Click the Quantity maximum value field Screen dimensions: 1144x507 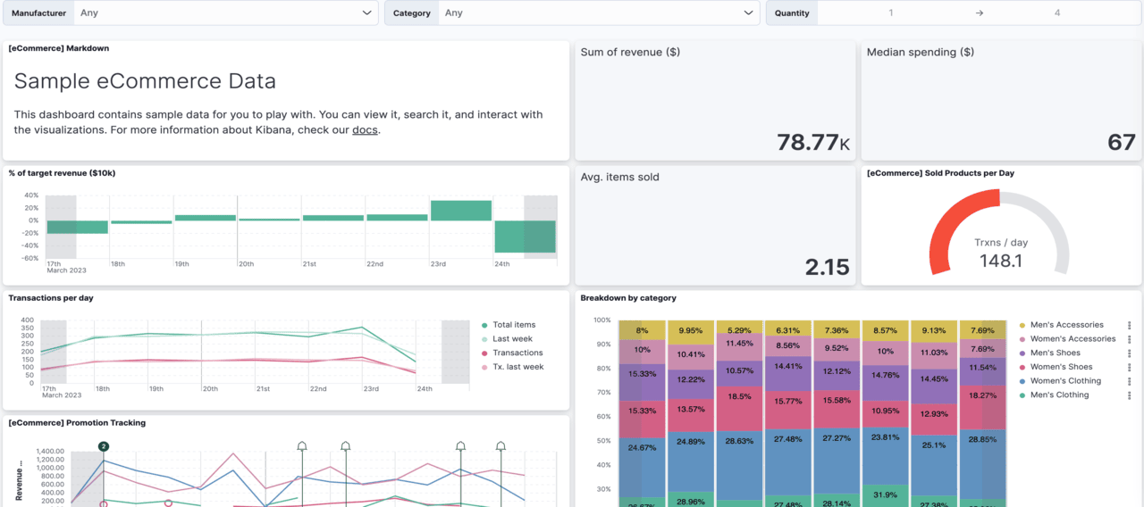(x=1057, y=13)
